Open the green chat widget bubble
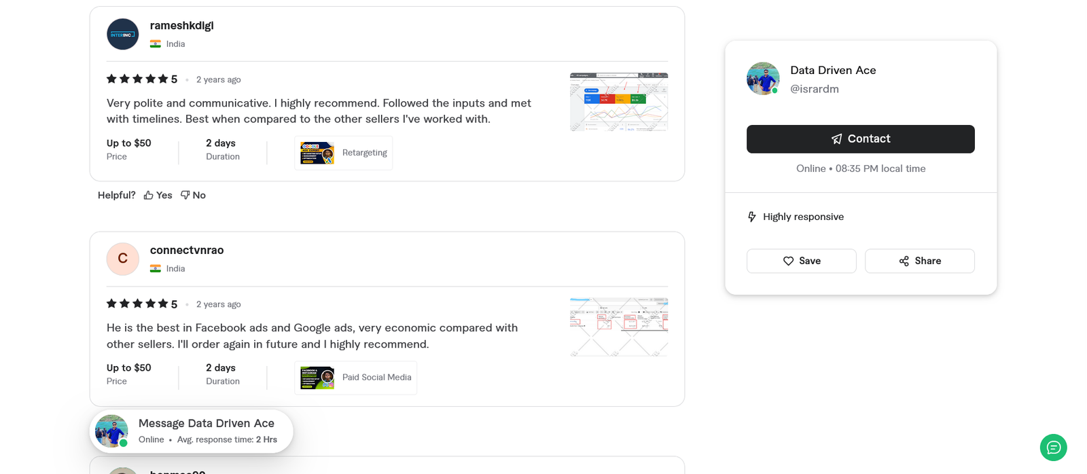This screenshot has width=1087, height=474. tap(1053, 448)
